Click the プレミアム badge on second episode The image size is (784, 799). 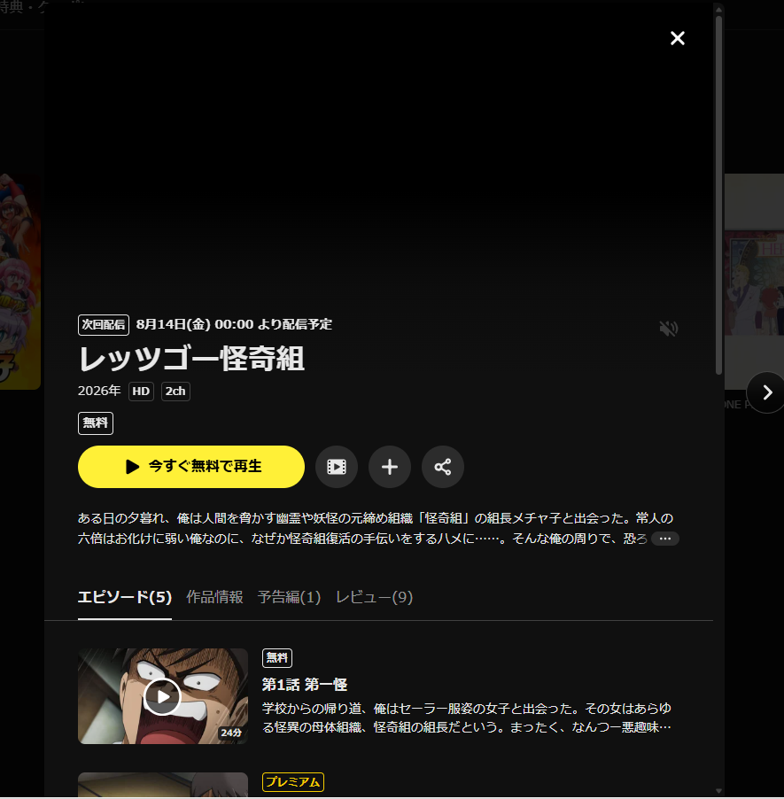[x=293, y=782]
